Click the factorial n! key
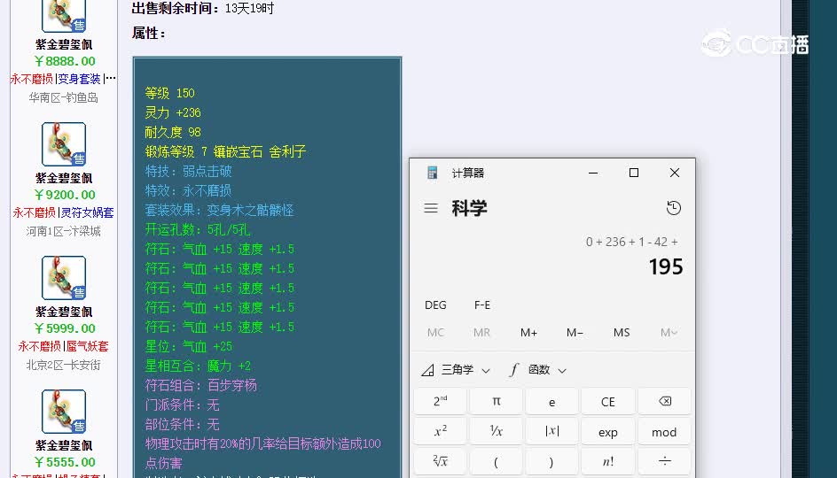Image resolution: width=837 pixels, height=478 pixels. click(x=608, y=461)
